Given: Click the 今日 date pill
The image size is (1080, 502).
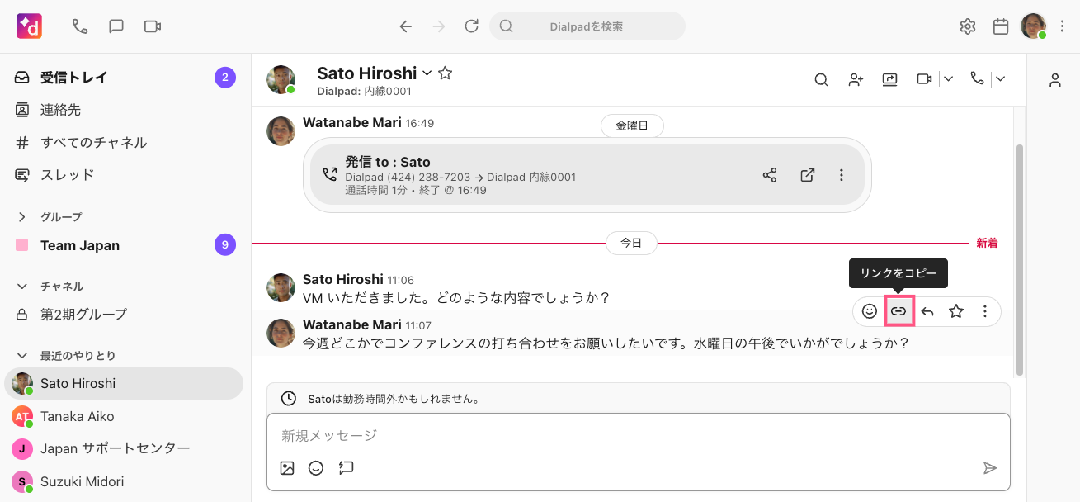Looking at the screenshot, I should [x=631, y=243].
